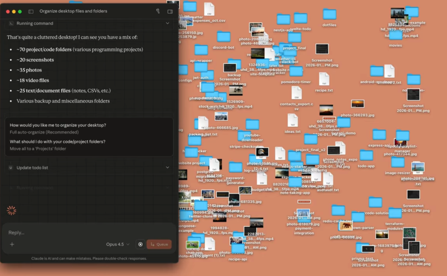Click the Queue button
The width and height of the screenshot is (447, 276).
click(159, 245)
